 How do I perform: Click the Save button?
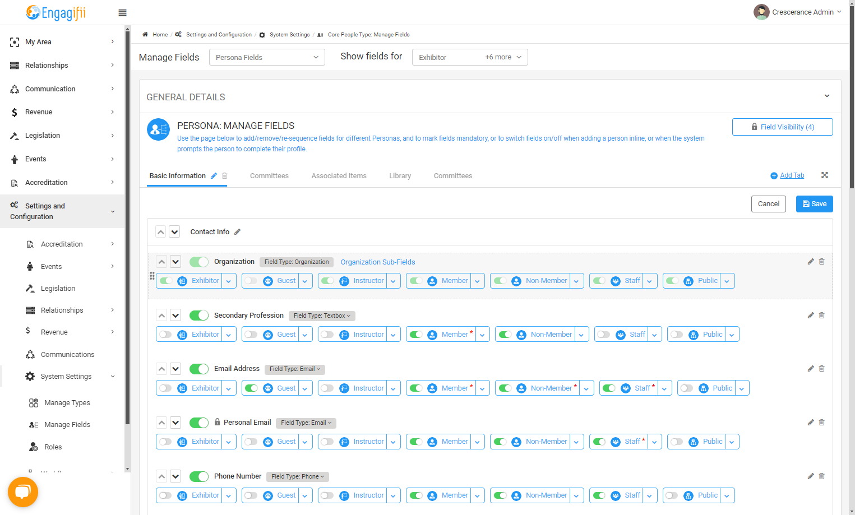[814, 204]
